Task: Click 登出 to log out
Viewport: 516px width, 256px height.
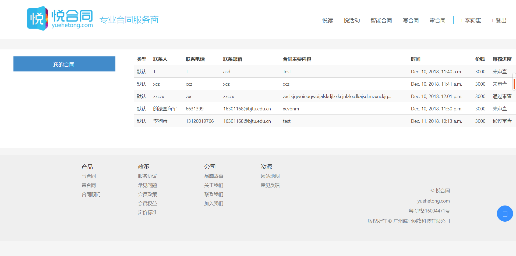Action: coord(499,20)
